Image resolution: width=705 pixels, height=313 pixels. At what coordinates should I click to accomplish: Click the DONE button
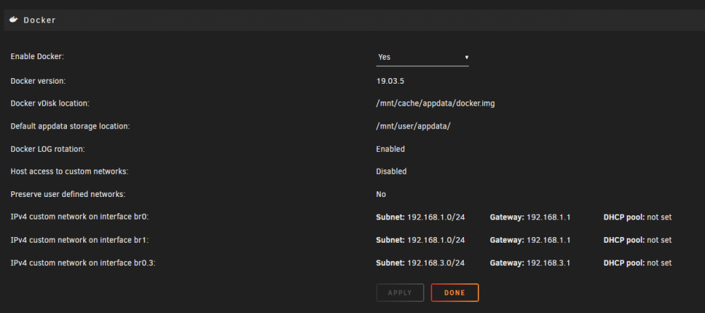click(x=455, y=293)
